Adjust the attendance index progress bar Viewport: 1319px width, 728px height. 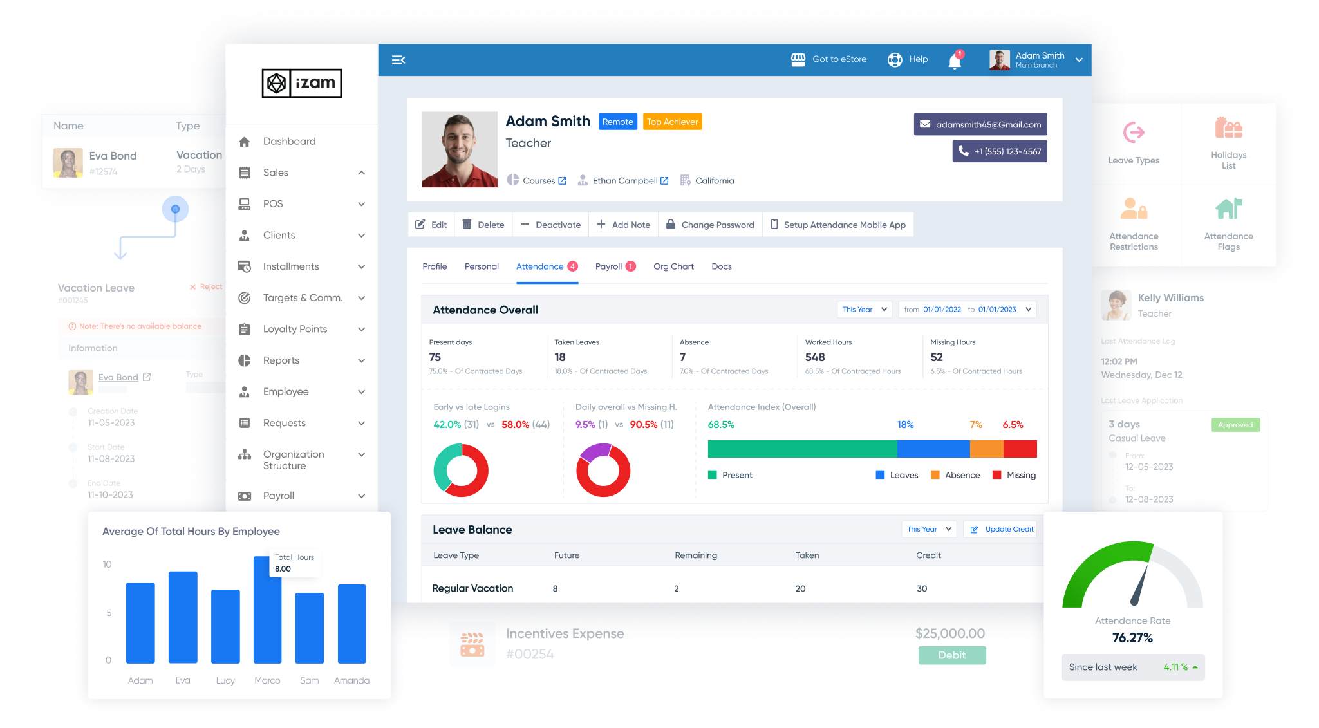(872, 449)
